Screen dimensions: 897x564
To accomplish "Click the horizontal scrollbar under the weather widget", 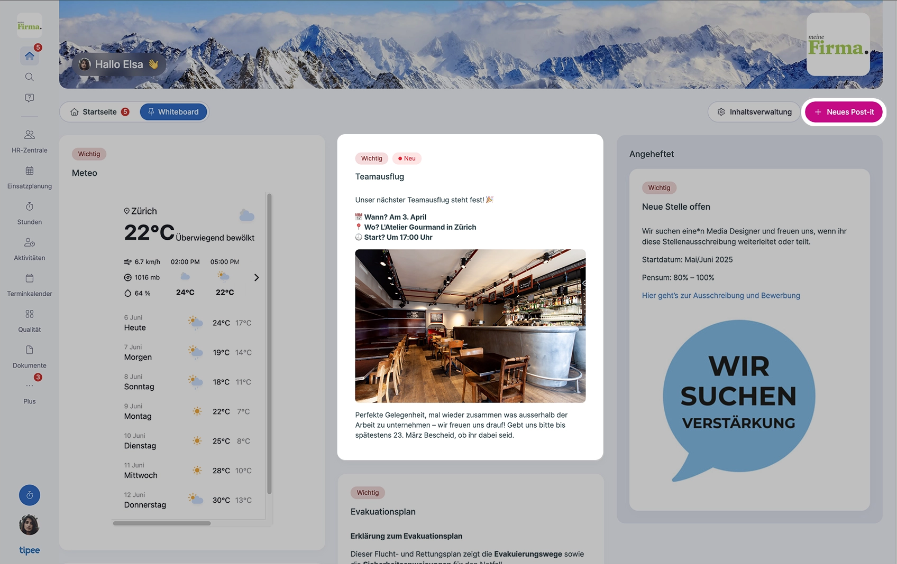I will 162,523.
